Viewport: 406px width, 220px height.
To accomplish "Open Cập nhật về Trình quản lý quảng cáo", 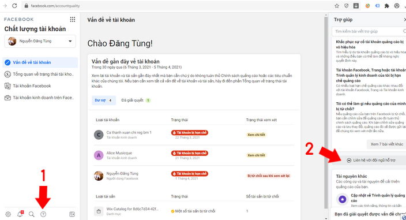I will click(x=378, y=198).
